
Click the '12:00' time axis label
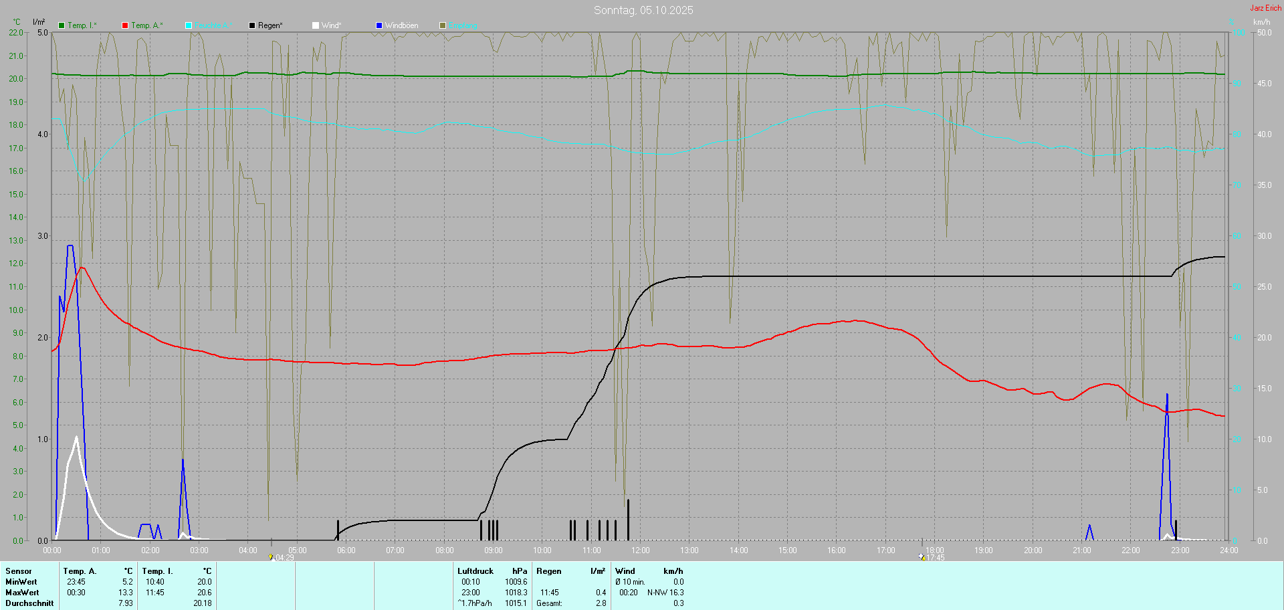[x=641, y=550]
